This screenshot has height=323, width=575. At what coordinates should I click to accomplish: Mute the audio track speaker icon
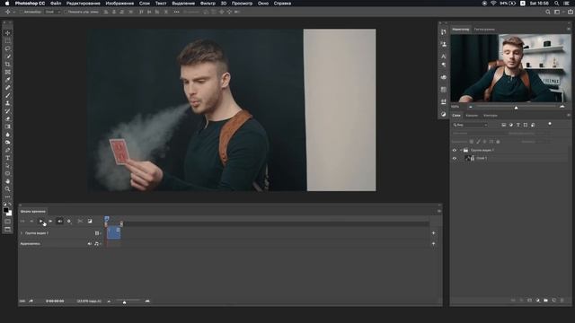point(90,243)
